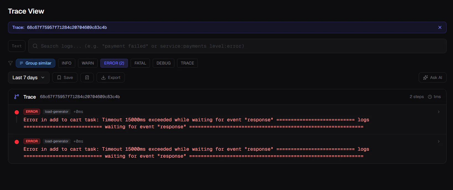Focus the Search logs input field
Viewport: 453px width, 190px height.
[237, 46]
